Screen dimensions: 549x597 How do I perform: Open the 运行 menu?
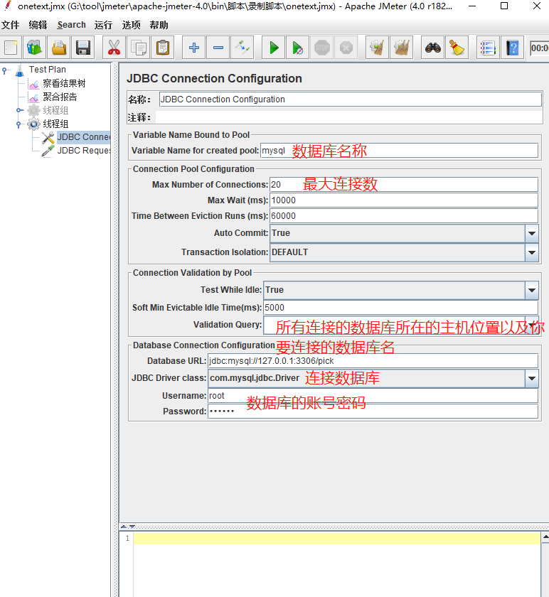pyautogui.click(x=103, y=25)
